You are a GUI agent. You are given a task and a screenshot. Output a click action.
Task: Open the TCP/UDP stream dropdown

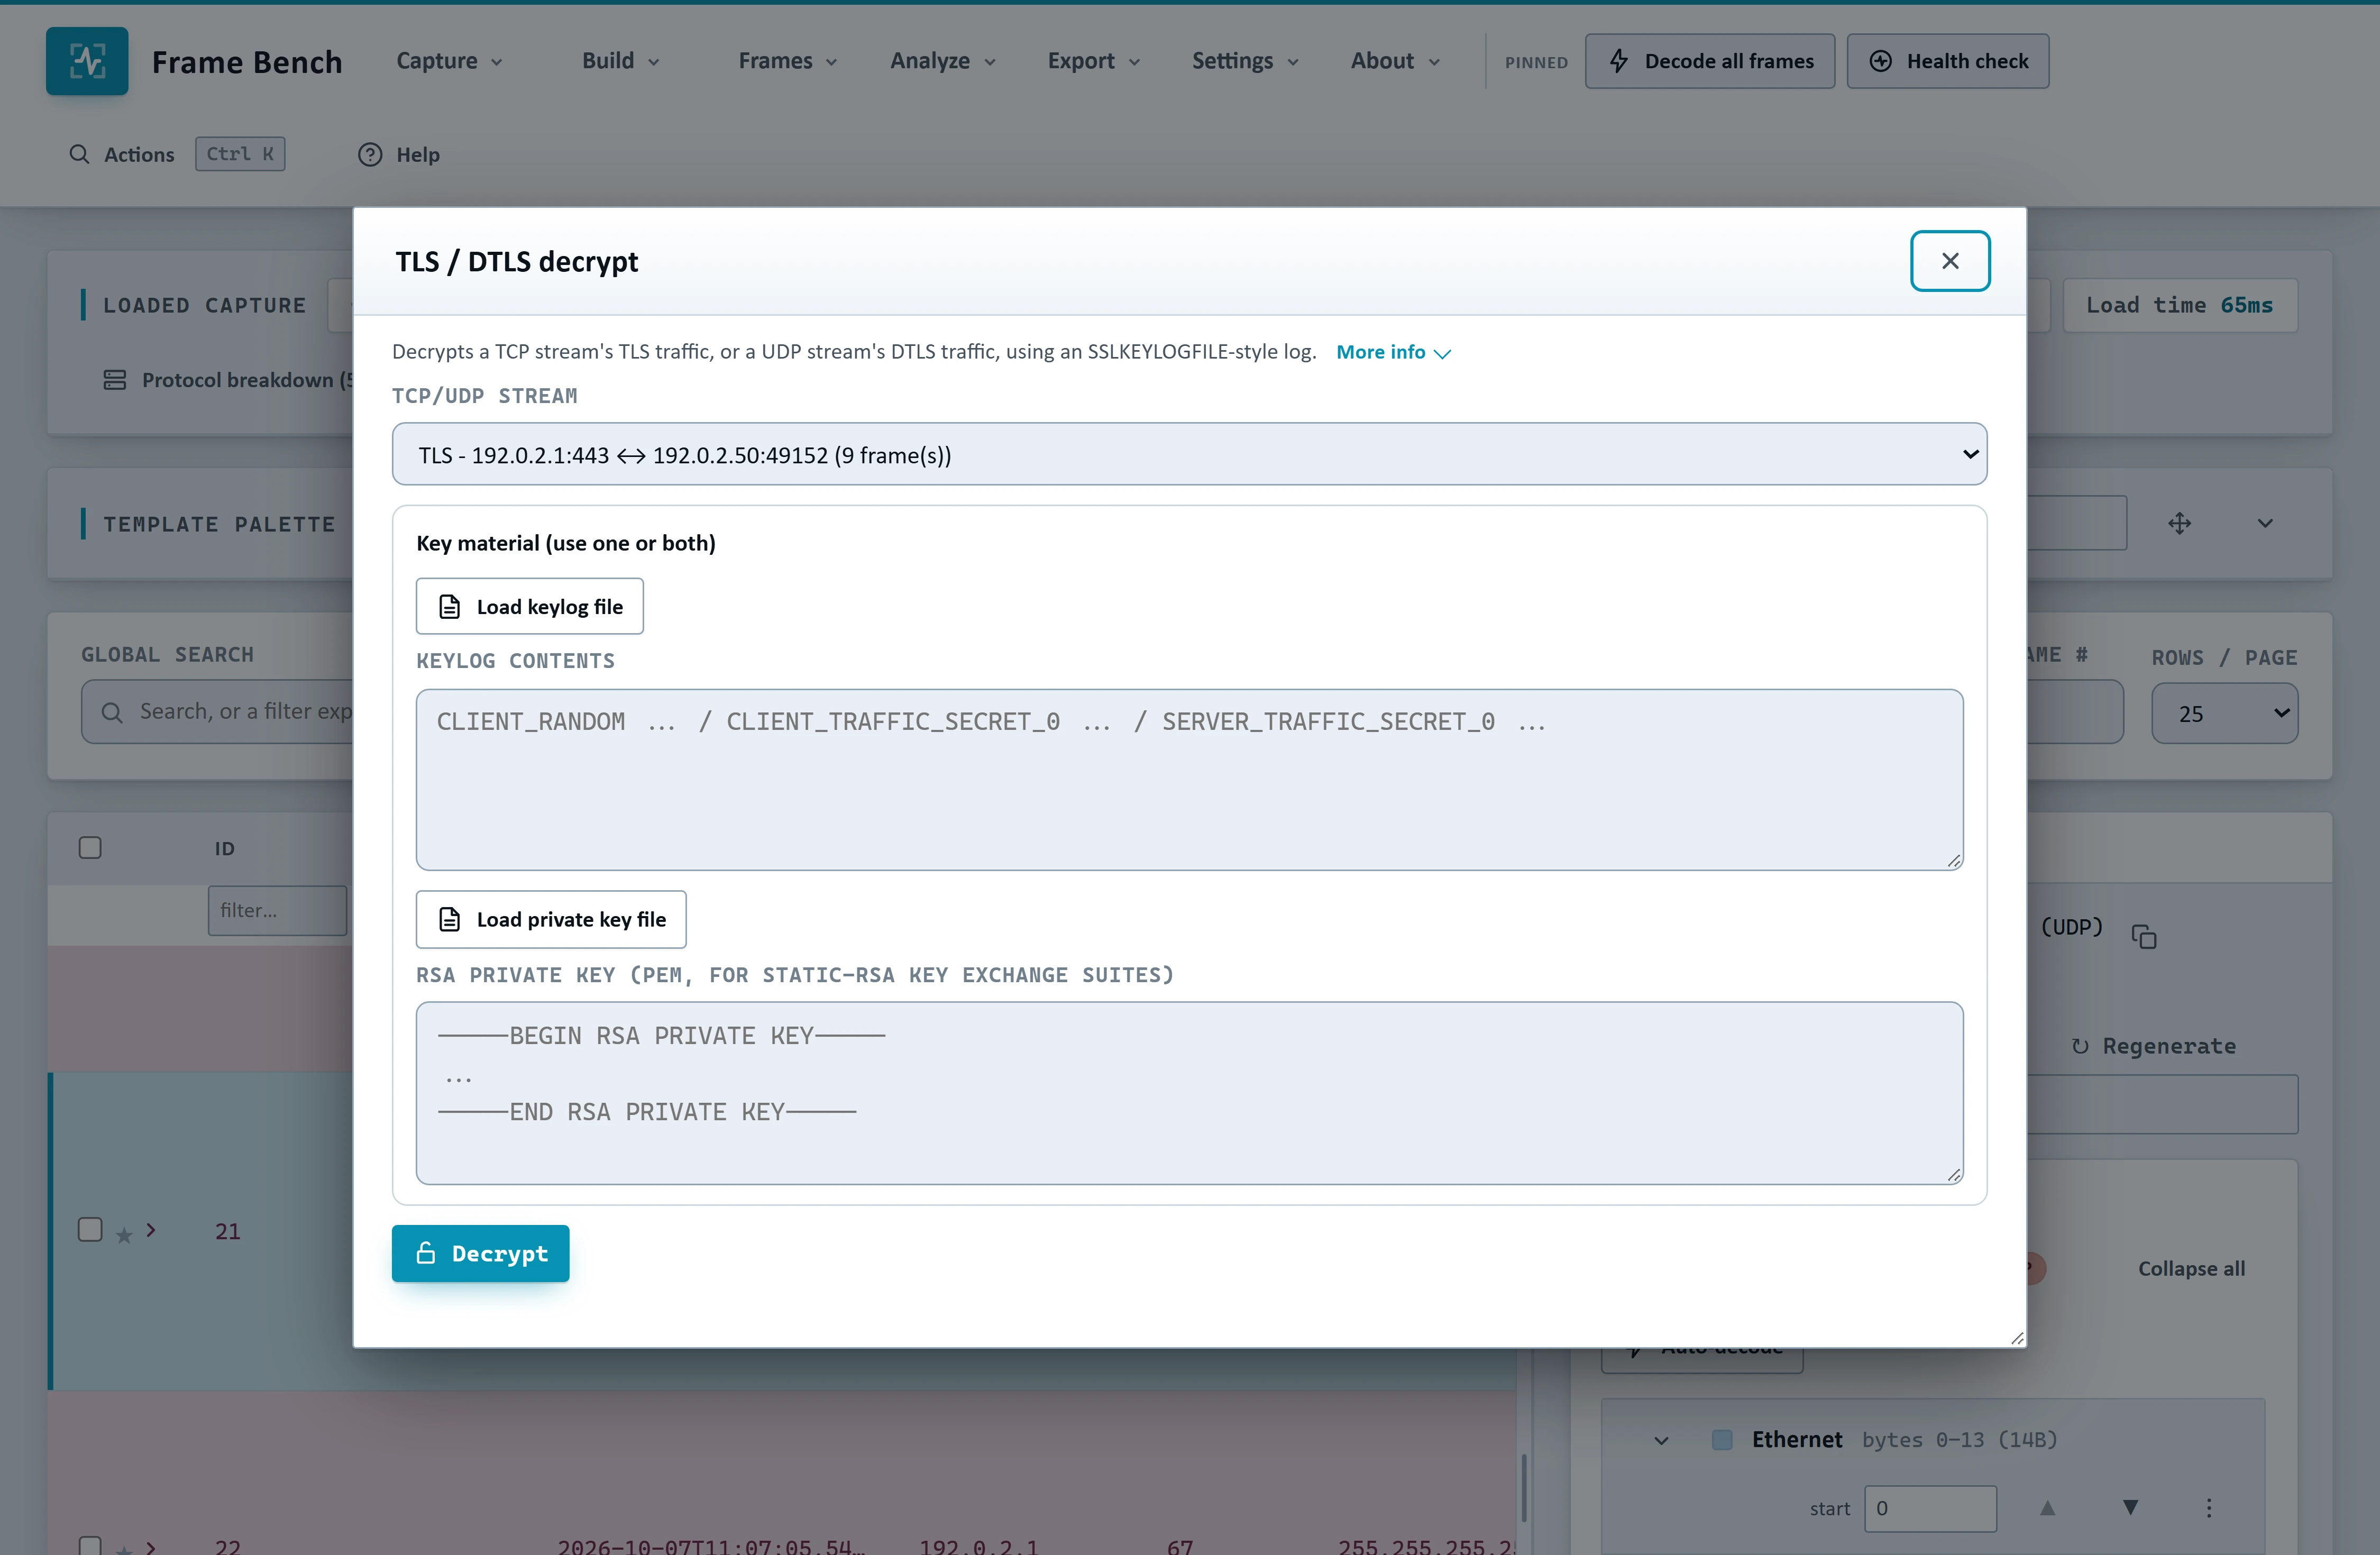[1189, 454]
